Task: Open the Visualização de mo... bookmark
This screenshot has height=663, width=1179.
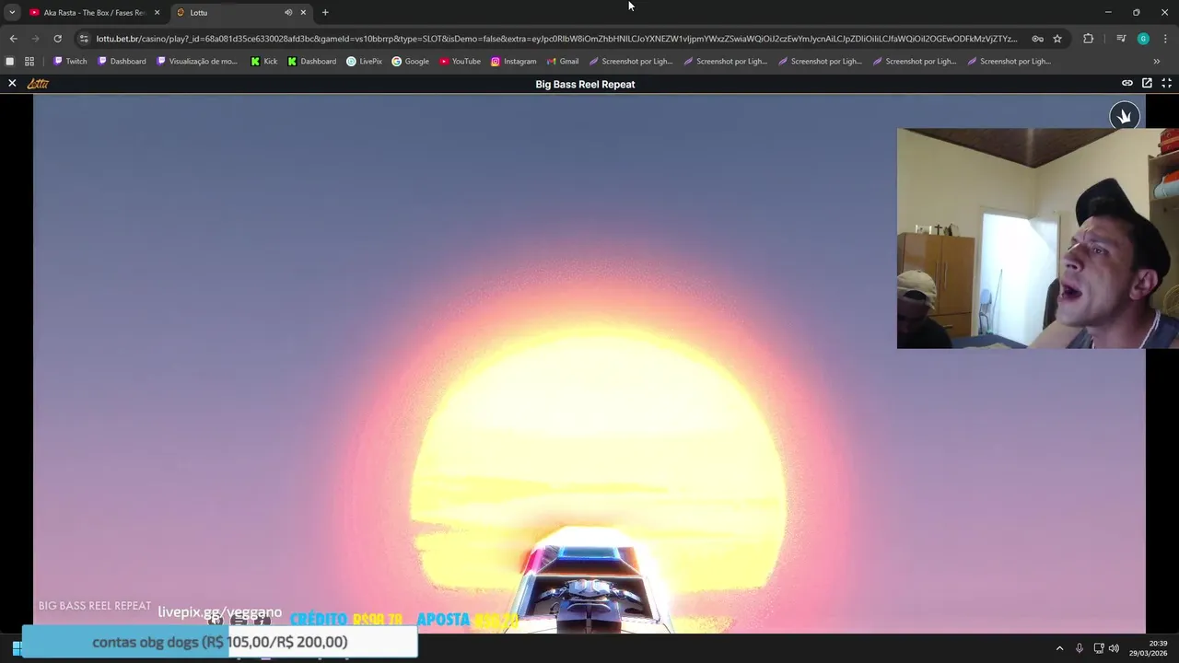Action: (x=197, y=61)
